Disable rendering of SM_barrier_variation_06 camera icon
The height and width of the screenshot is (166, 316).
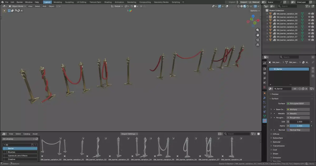[x=313, y=33]
